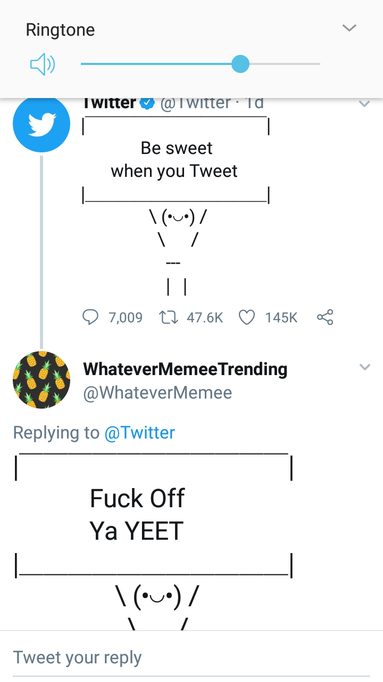The width and height of the screenshot is (383, 682).
Task: Tap the reply speech bubble icon
Action: (90, 318)
